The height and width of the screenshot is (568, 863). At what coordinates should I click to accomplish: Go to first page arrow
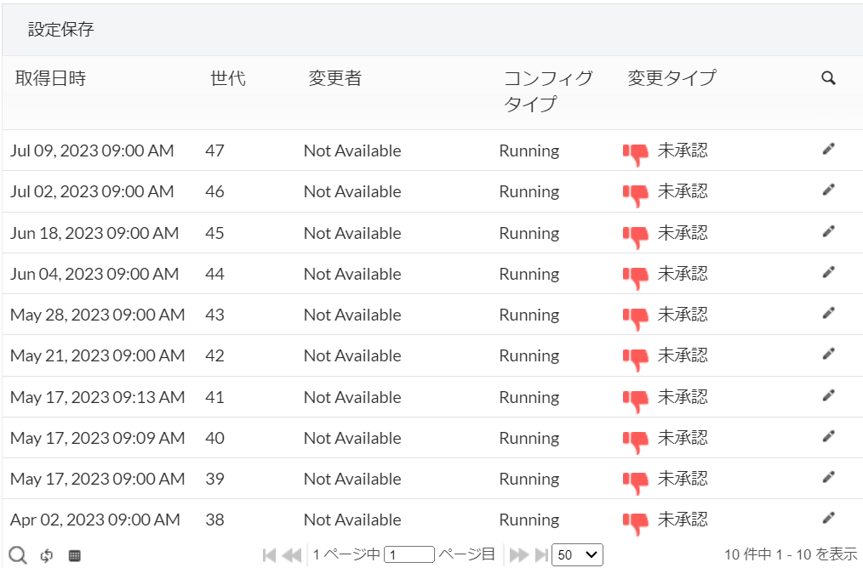269,555
